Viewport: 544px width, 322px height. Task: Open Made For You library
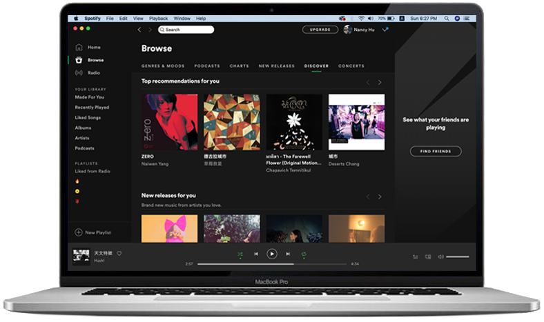click(90, 97)
